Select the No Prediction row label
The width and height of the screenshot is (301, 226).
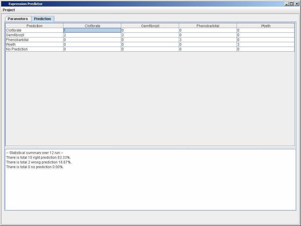pyautogui.click(x=34, y=49)
